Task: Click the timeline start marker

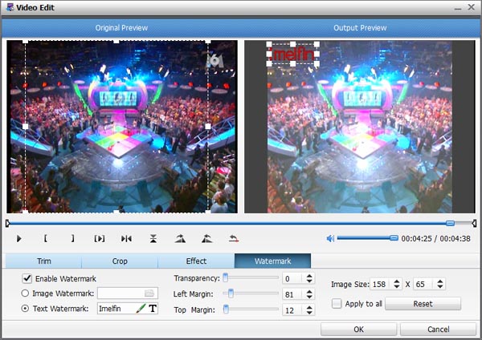Action: [7, 223]
